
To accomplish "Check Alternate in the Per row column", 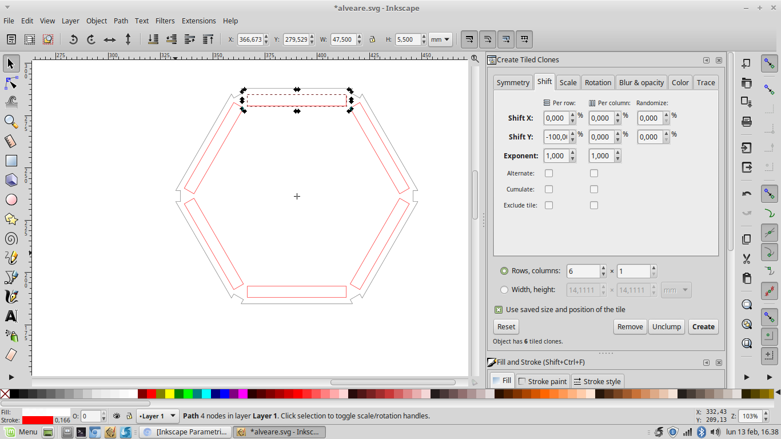I will [549, 173].
